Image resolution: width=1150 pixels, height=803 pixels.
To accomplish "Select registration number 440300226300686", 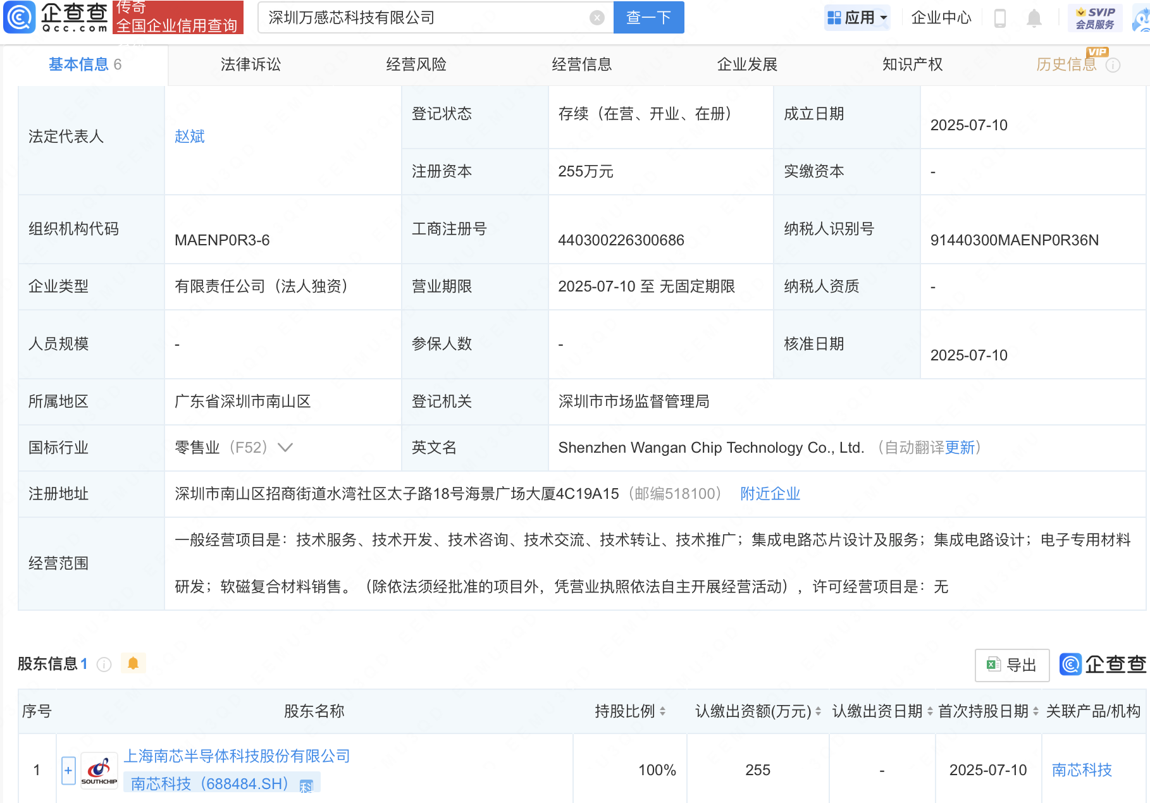I will [621, 240].
